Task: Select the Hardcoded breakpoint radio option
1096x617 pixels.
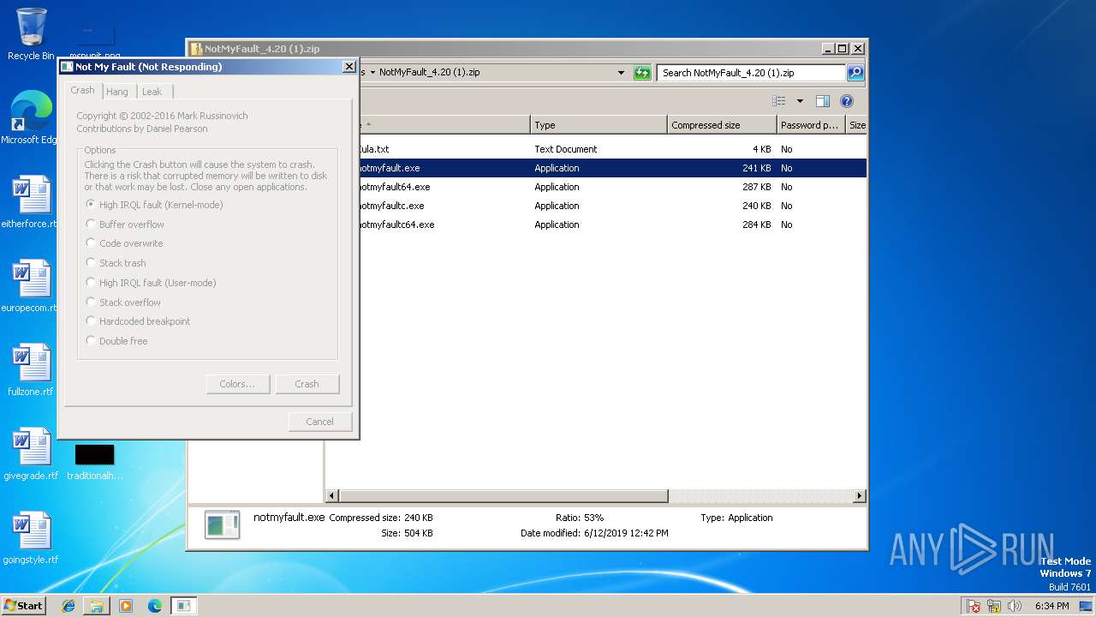Action: 138,321
